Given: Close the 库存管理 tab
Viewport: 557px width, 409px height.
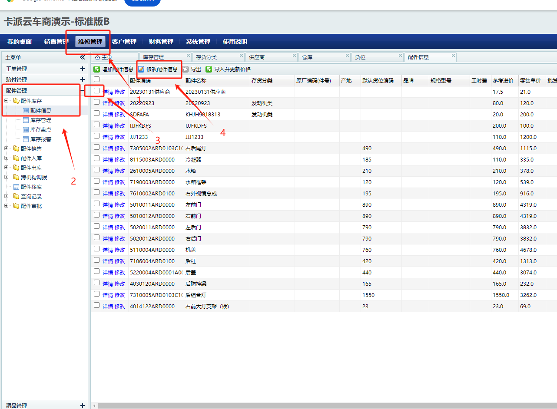Looking at the screenshot, I should click(x=188, y=56).
